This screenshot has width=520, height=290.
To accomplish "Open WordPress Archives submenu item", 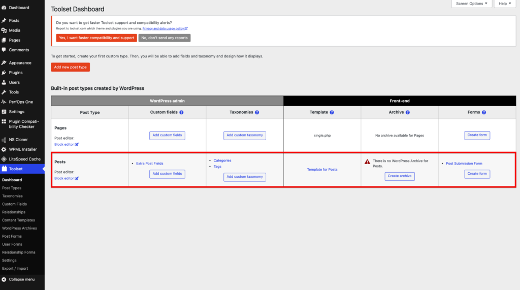I will pyautogui.click(x=20, y=228).
